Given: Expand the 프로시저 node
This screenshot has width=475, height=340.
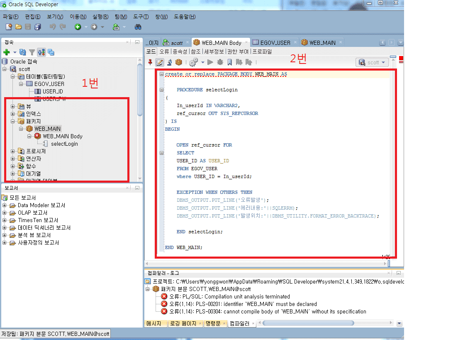Looking at the screenshot, I should 13,151.
